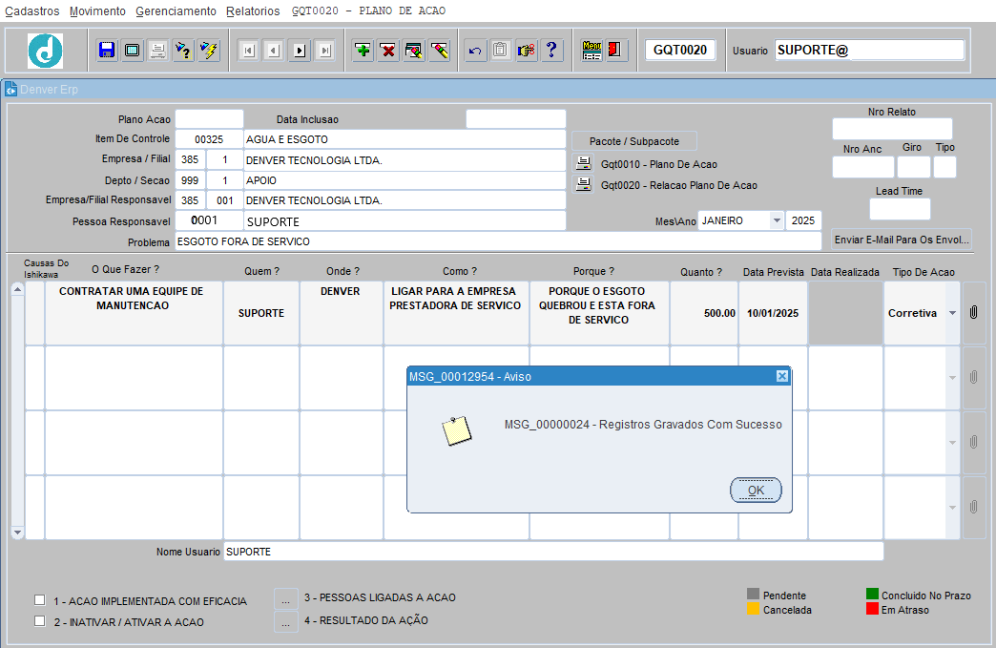Viewport: 996px width, 648px height.
Task: Check 1 - Acao Implementada Com Eficacia
Action: [x=40, y=599]
